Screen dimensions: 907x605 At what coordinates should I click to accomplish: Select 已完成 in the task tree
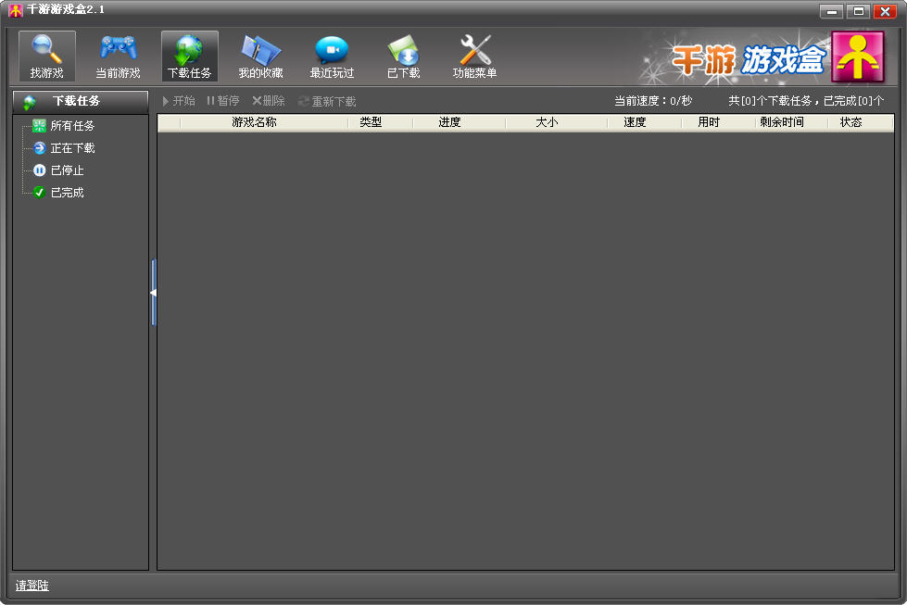point(67,193)
